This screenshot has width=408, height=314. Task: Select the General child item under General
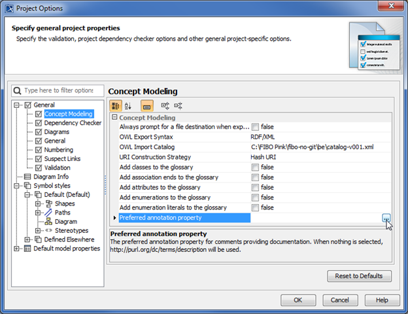[x=55, y=141]
